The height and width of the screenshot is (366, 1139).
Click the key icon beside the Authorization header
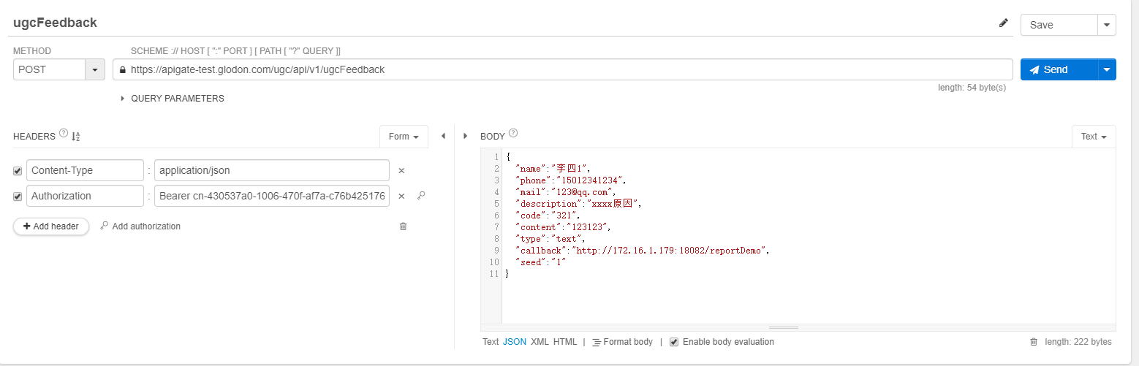(x=420, y=196)
